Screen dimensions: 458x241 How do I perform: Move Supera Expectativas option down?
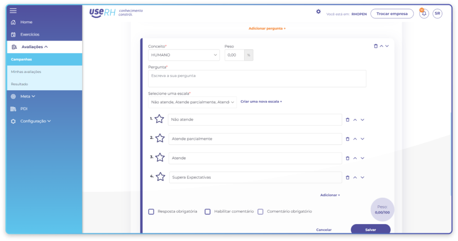tap(362, 178)
